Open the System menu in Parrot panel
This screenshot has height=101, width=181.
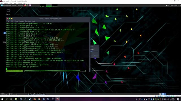tap(20, 5)
